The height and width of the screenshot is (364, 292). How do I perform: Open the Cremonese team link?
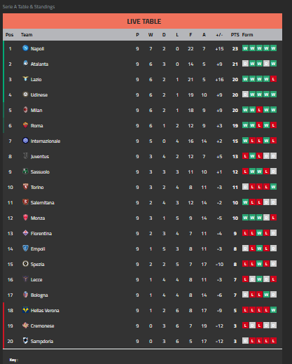click(x=43, y=326)
